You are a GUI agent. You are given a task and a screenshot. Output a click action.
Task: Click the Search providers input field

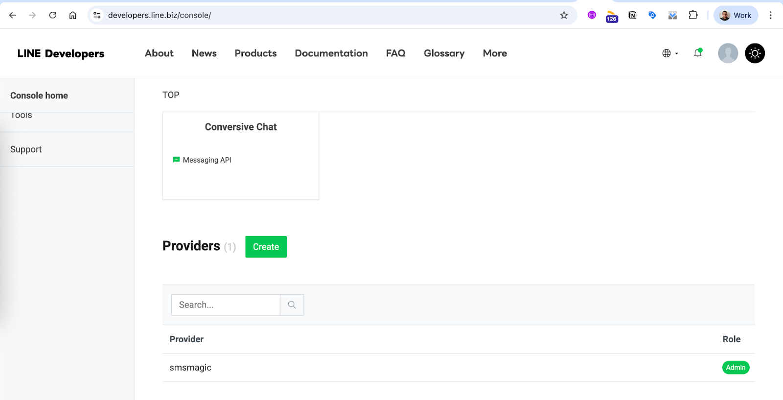[x=226, y=305]
